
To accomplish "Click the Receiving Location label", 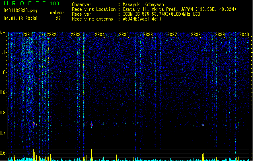I will (x=94, y=9).
